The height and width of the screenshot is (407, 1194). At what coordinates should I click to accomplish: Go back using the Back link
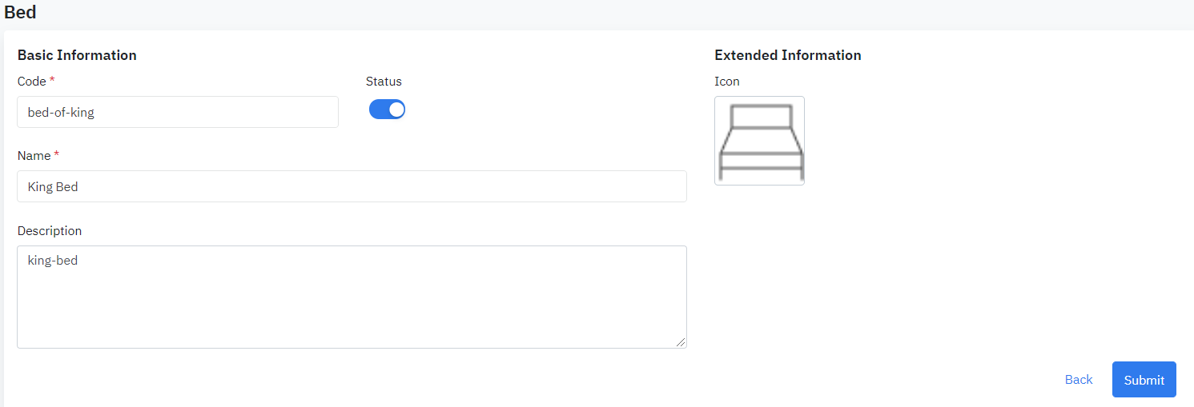click(x=1078, y=380)
